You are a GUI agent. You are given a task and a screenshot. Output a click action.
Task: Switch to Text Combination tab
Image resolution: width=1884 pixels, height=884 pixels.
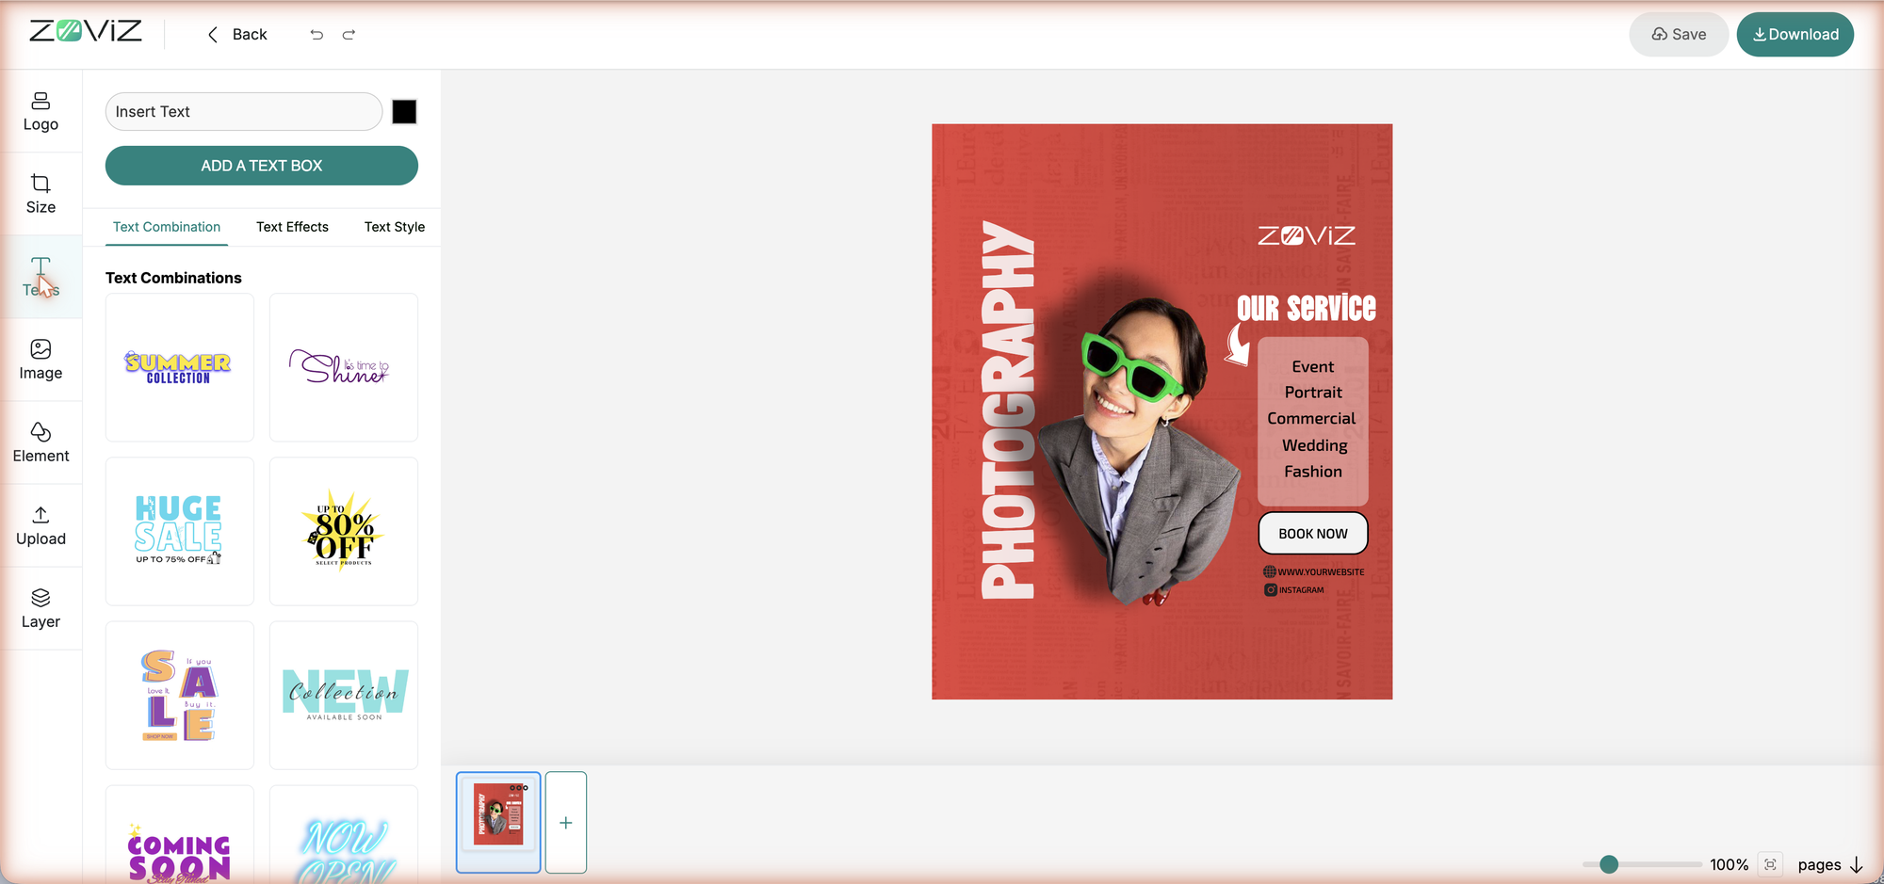point(167,227)
